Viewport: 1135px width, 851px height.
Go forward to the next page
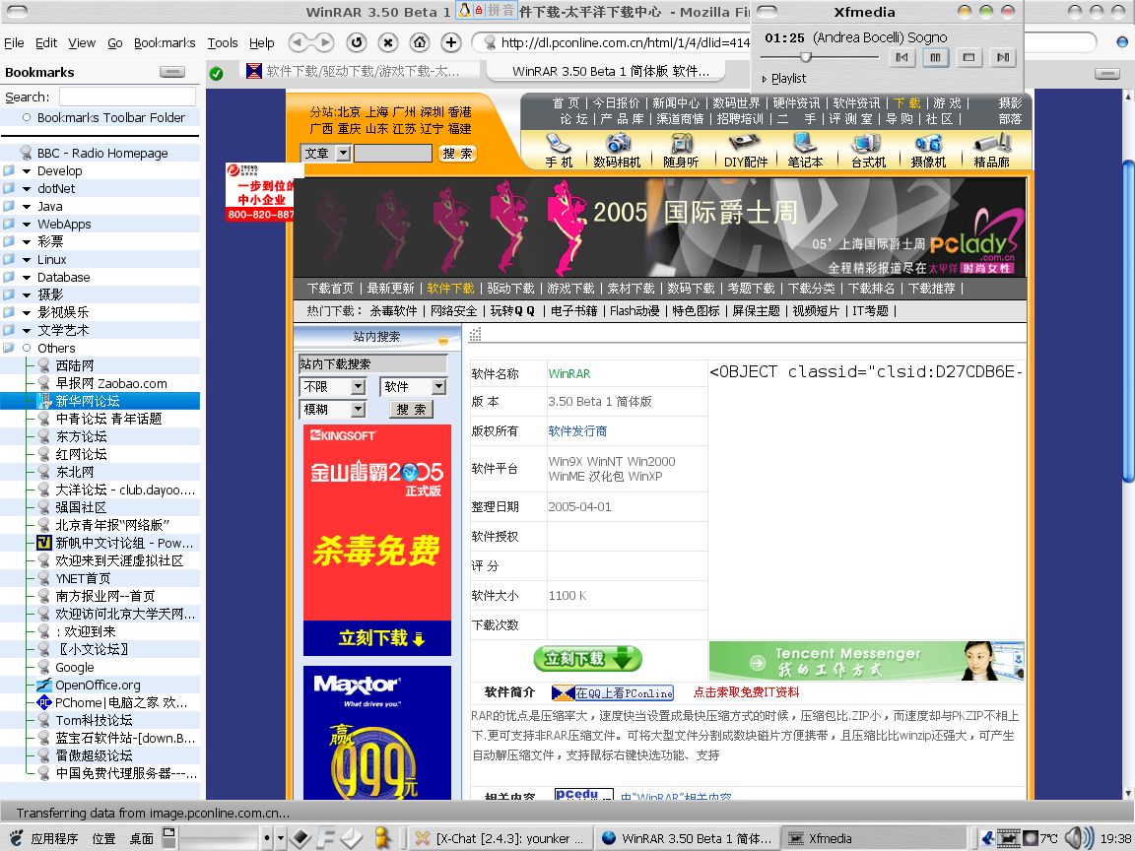(x=324, y=42)
